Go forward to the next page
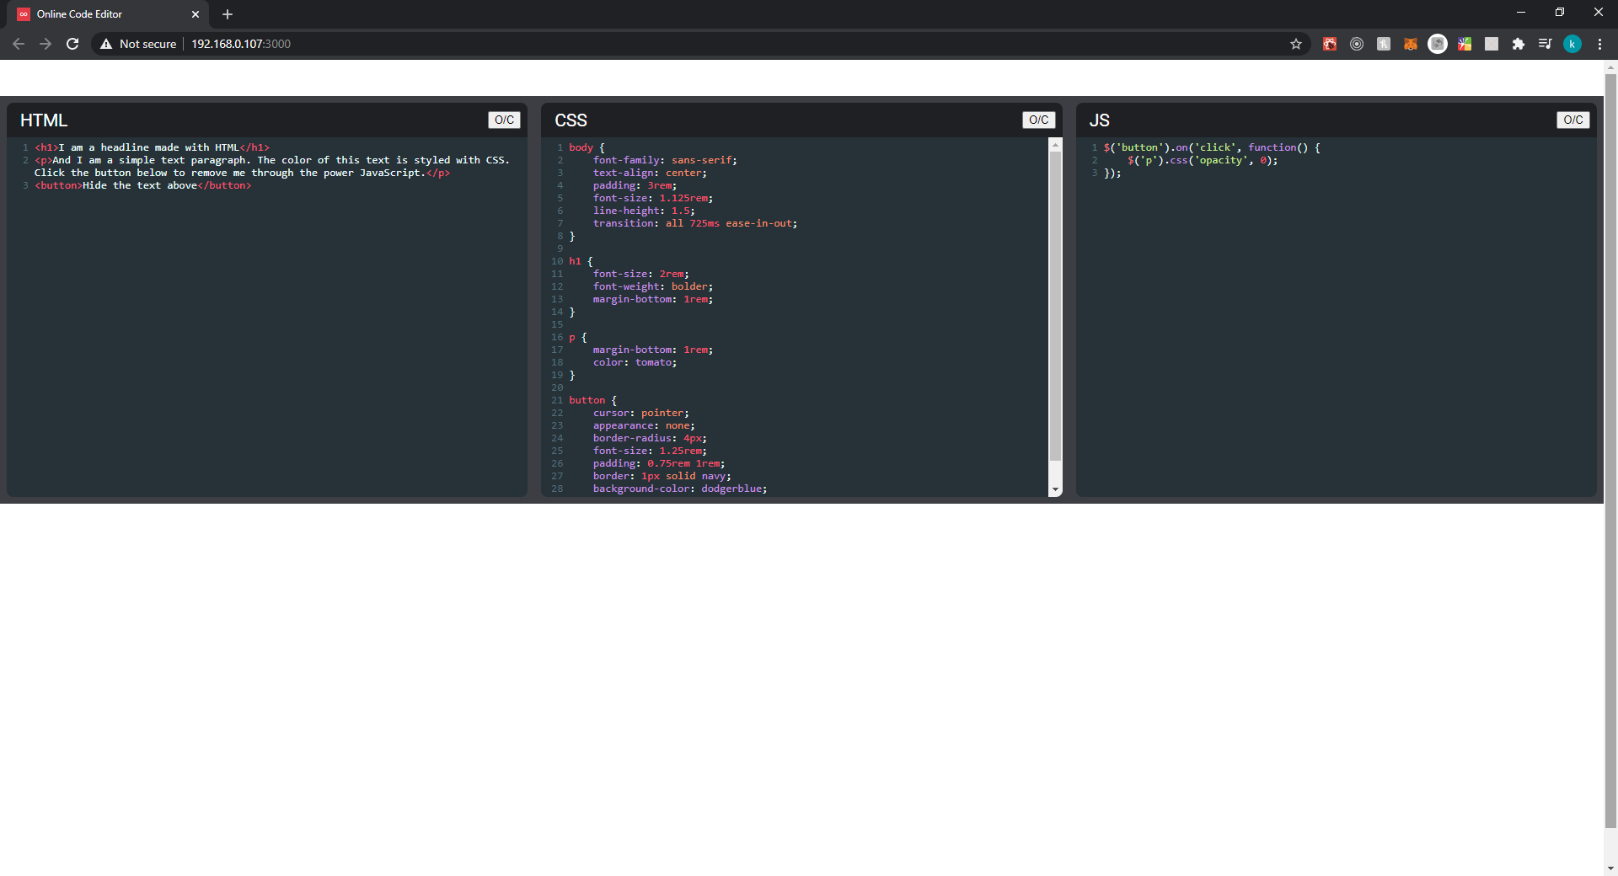This screenshot has width=1618, height=876. point(46,44)
